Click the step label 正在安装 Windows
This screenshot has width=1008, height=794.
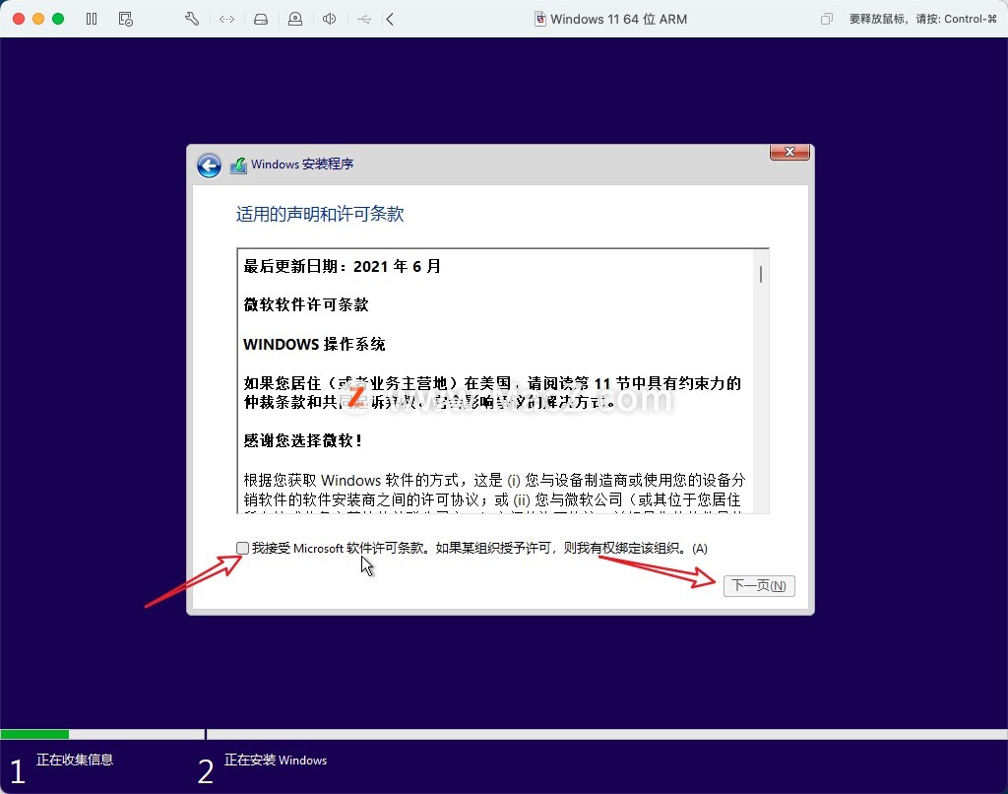pos(276,760)
